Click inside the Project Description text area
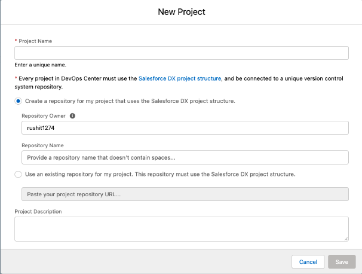This screenshot has height=274, width=362. 182,229
